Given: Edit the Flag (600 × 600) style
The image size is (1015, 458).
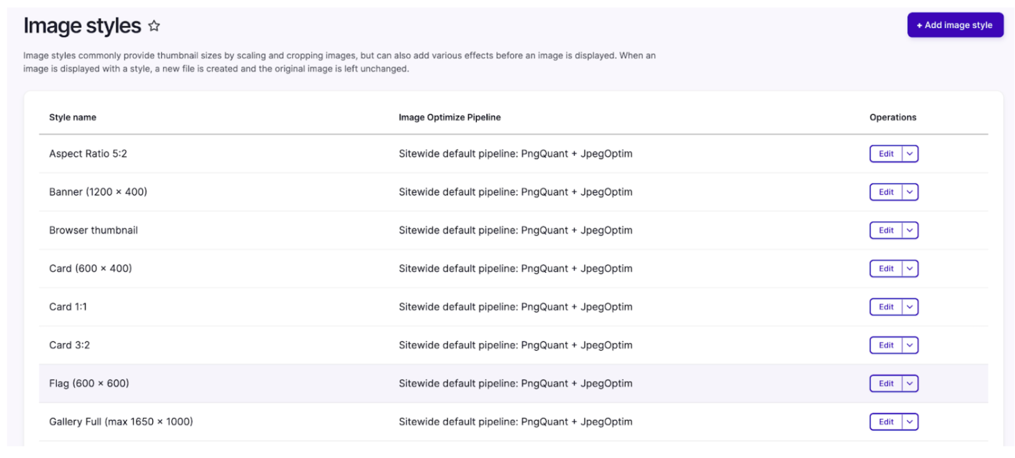Looking at the screenshot, I should [886, 384].
